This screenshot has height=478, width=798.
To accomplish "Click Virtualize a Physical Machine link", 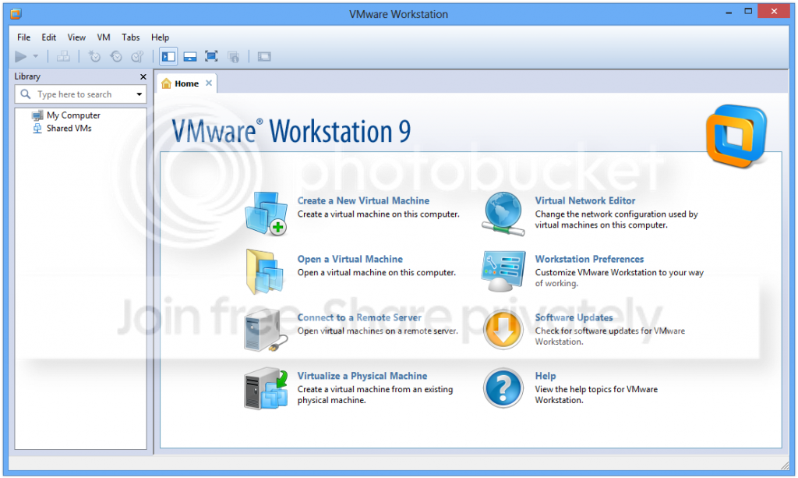I will 362,376.
